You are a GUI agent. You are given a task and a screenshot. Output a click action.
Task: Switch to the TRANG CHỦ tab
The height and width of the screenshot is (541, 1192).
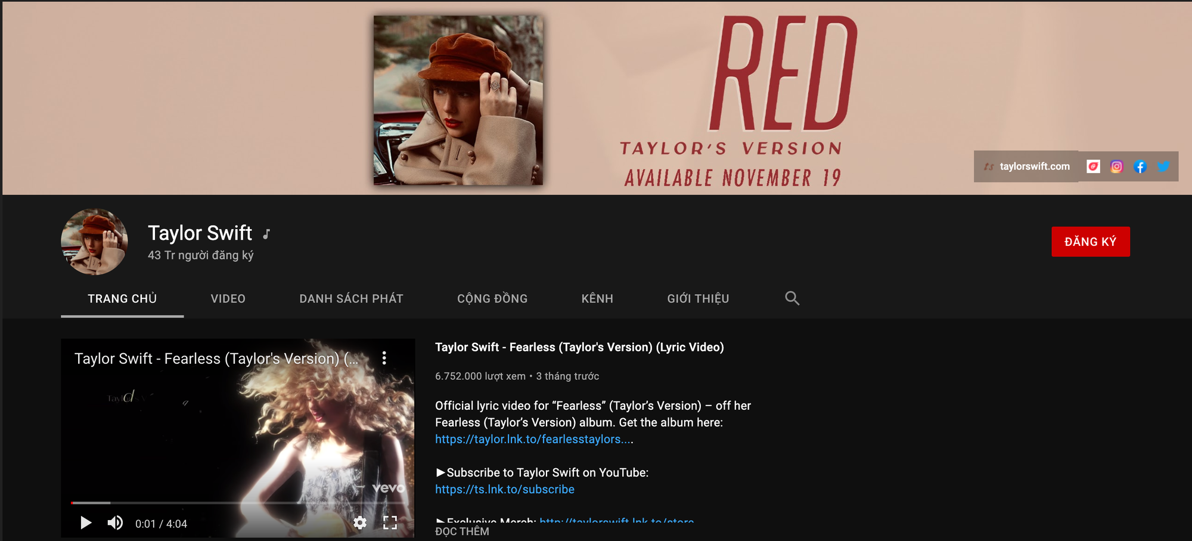click(122, 298)
